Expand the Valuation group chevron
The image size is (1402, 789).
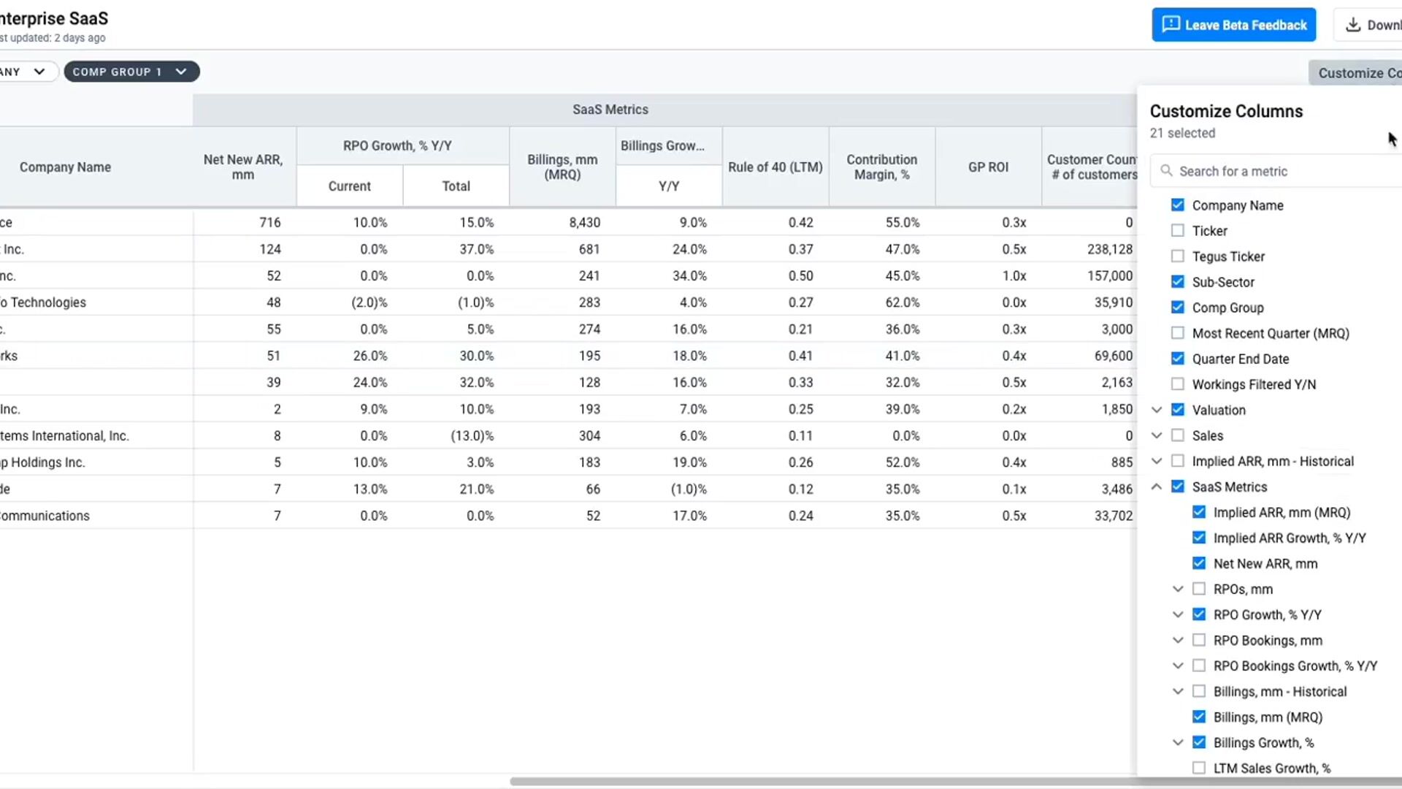click(x=1157, y=410)
